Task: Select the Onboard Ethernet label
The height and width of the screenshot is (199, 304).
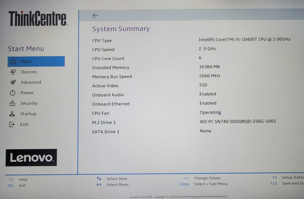Action: (111, 104)
